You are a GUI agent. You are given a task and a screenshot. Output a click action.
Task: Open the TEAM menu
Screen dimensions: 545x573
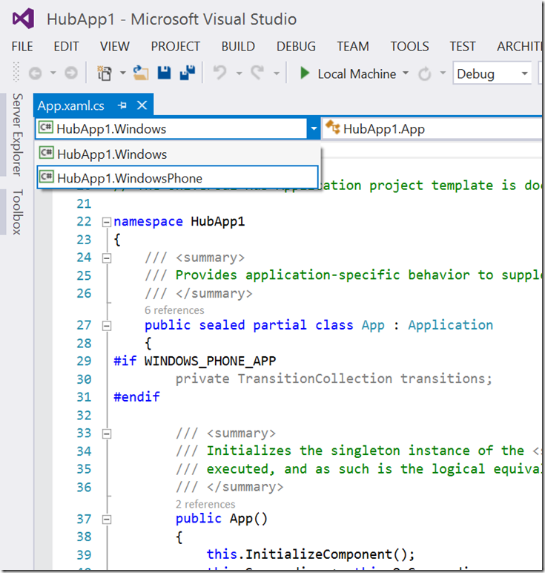point(353,47)
